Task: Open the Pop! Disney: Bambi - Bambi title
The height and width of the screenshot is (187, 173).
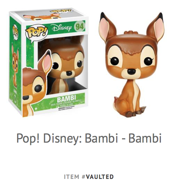Action: pos(89,138)
